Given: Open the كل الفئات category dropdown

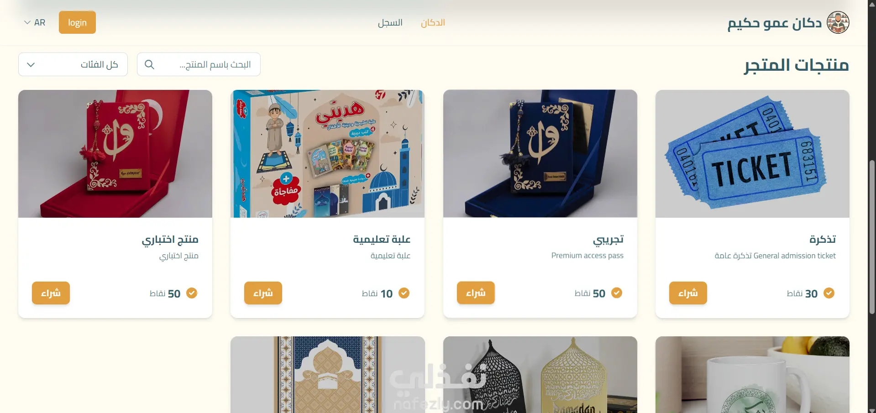Looking at the screenshot, I should click(73, 64).
